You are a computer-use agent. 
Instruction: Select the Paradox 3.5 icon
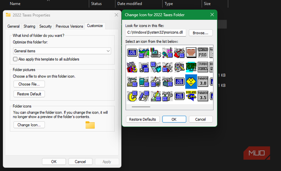[x=203, y=96]
